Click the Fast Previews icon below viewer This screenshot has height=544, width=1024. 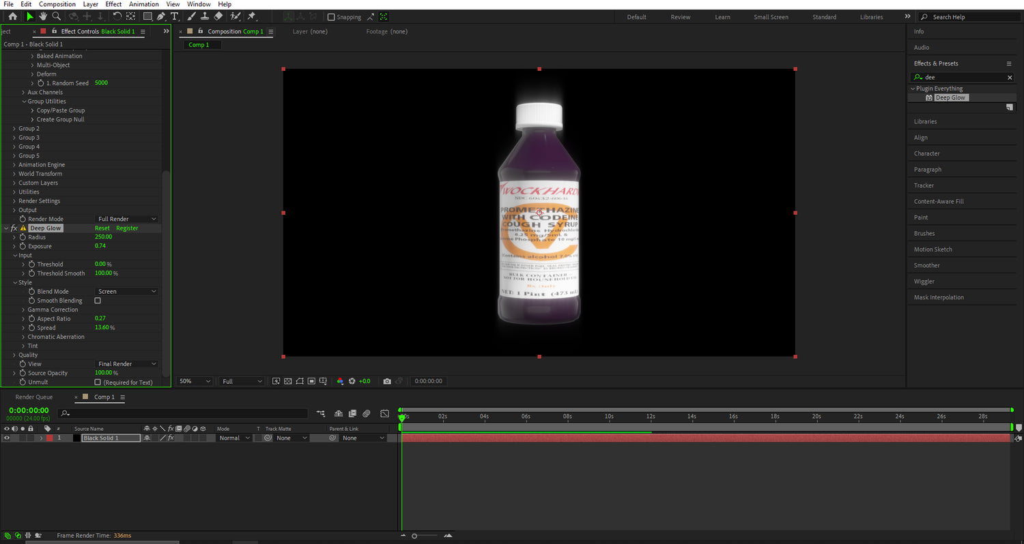pos(276,381)
